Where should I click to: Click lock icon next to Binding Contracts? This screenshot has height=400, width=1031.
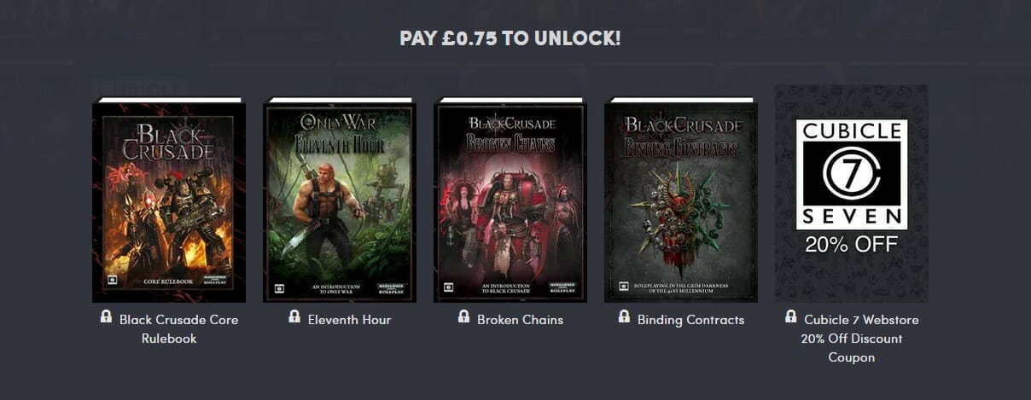(x=625, y=316)
